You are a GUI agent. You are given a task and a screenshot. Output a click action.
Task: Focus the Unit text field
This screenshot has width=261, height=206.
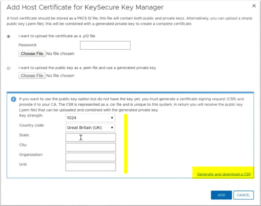click(x=91, y=167)
